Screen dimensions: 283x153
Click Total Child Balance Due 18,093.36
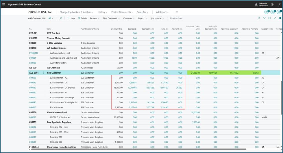pos(213,73)
